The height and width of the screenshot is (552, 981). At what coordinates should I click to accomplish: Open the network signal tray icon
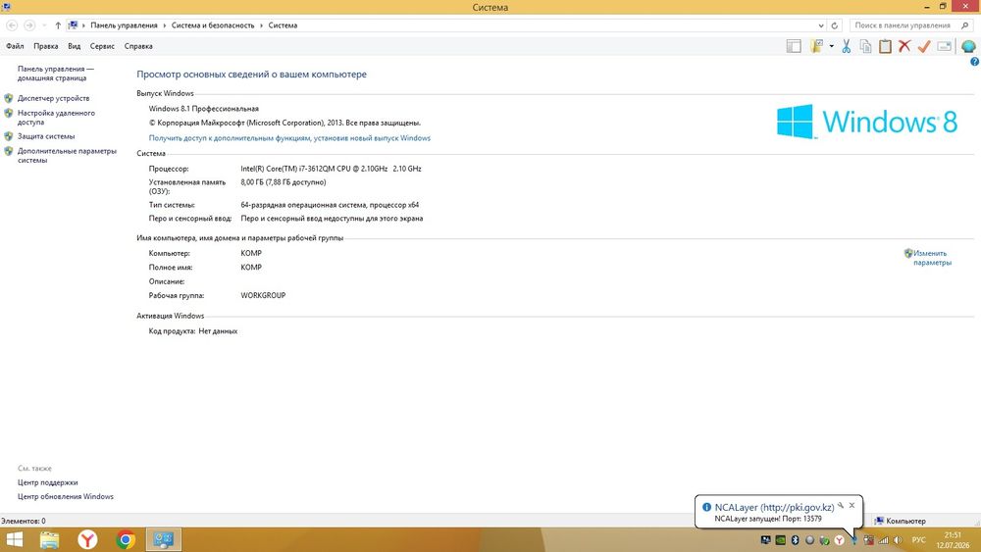coord(884,540)
